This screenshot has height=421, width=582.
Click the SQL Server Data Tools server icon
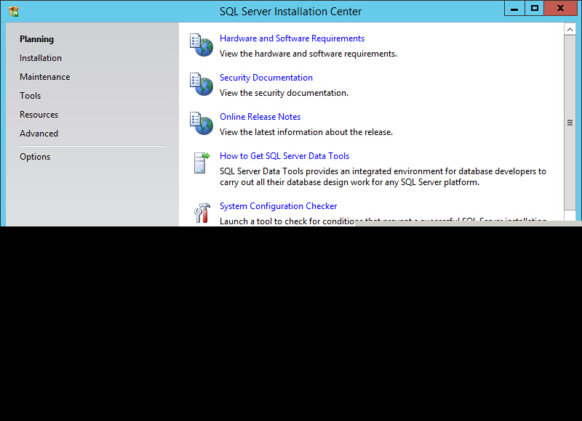pos(202,163)
